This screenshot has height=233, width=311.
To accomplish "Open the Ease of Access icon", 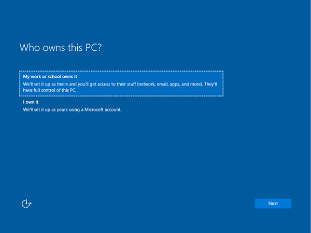I will click(x=26, y=203).
